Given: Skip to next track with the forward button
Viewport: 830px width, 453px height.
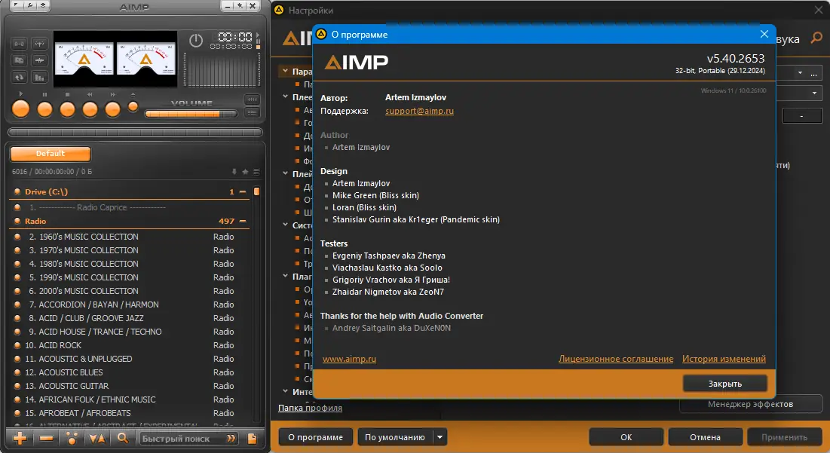Looking at the screenshot, I should pos(113,109).
